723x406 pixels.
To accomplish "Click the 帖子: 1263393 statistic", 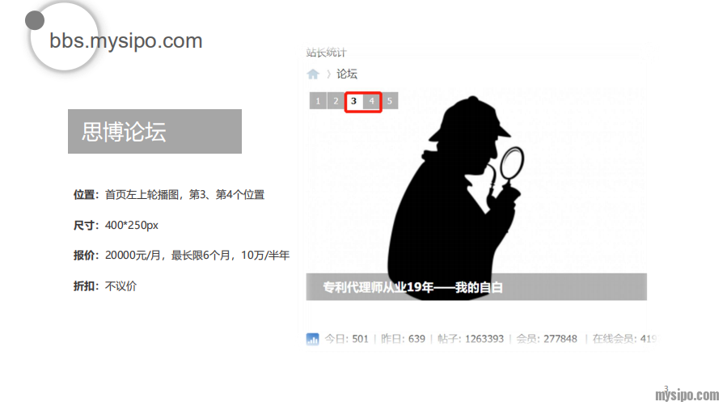I will [471, 339].
